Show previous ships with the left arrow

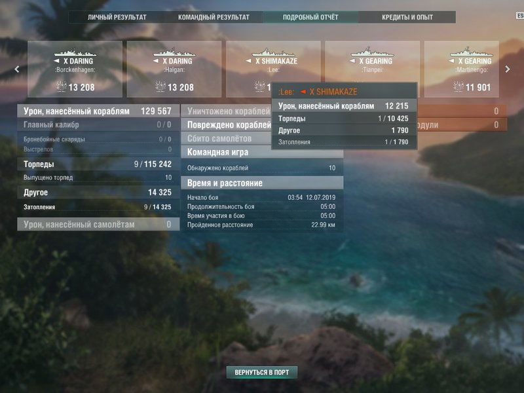[x=17, y=69]
